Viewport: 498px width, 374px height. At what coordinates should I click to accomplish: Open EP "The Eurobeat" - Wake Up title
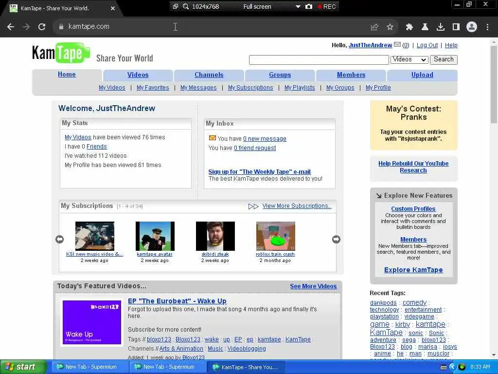tap(177, 301)
